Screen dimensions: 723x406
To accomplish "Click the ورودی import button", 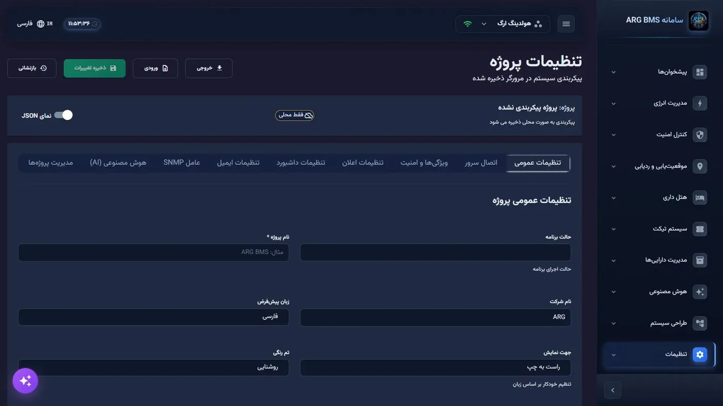I will coord(155,68).
